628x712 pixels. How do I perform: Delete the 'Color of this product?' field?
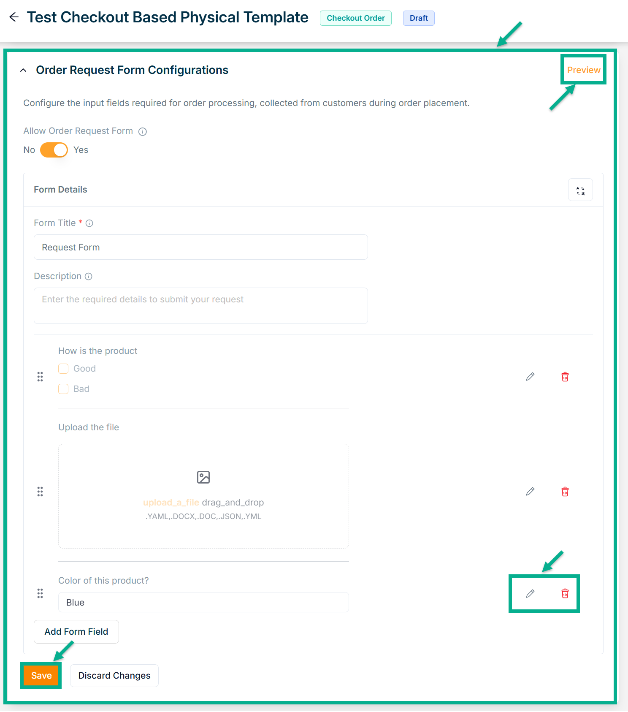565,594
